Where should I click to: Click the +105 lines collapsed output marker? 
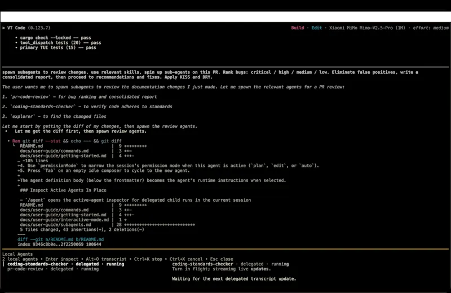[x=33, y=161]
